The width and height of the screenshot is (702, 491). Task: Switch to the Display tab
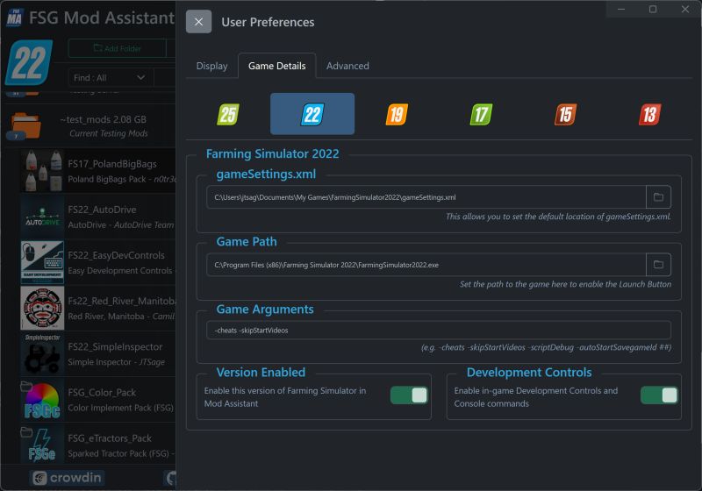(x=211, y=66)
